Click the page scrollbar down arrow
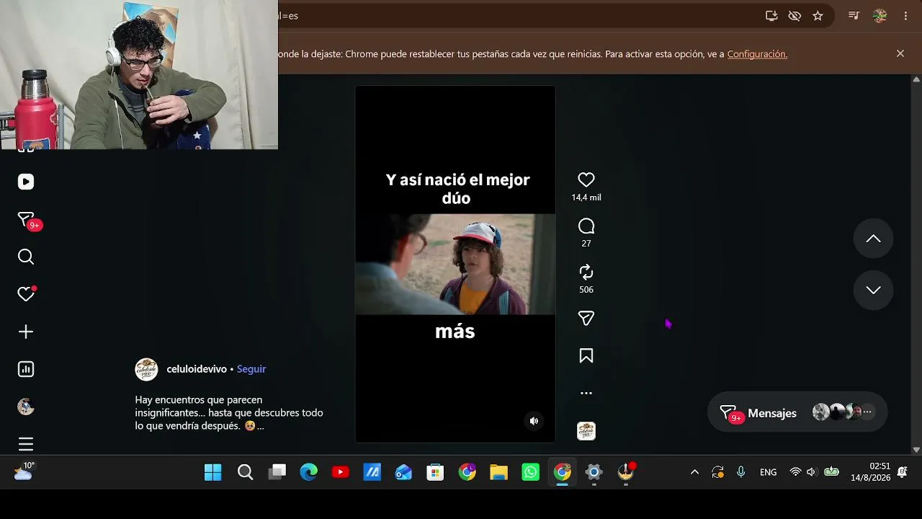The image size is (922, 519). pyautogui.click(x=916, y=450)
